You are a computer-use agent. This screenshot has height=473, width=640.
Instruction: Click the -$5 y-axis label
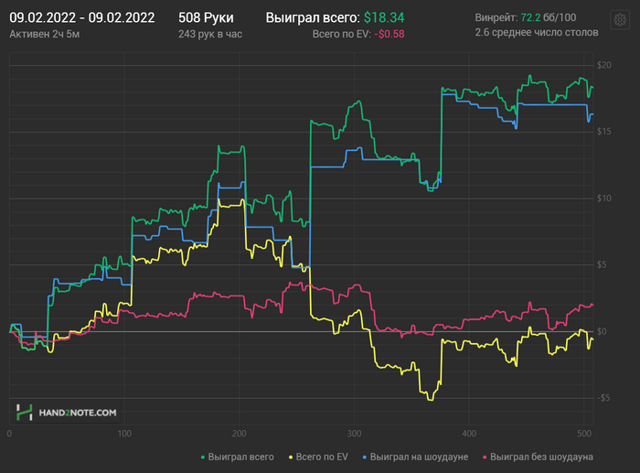click(603, 398)
